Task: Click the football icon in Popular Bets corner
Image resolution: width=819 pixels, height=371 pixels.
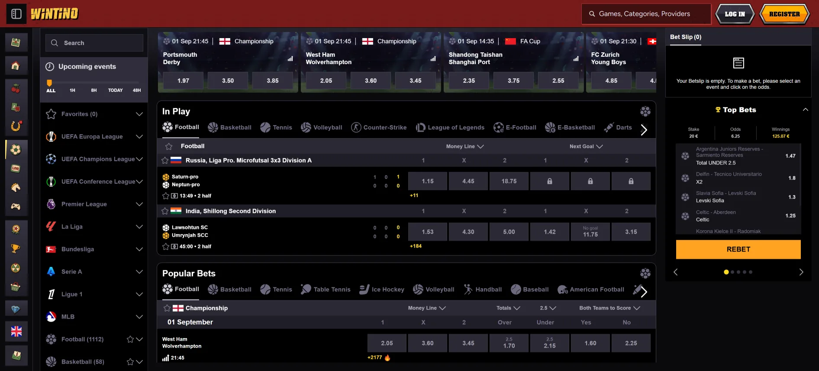Action: (x=645, y=273)
